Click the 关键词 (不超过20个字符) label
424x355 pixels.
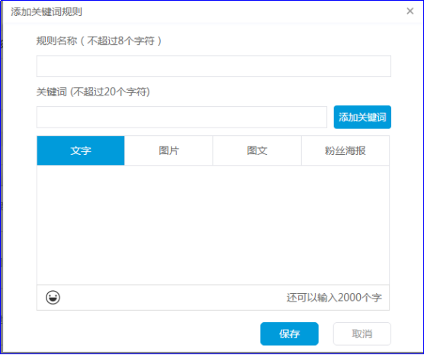93,92
